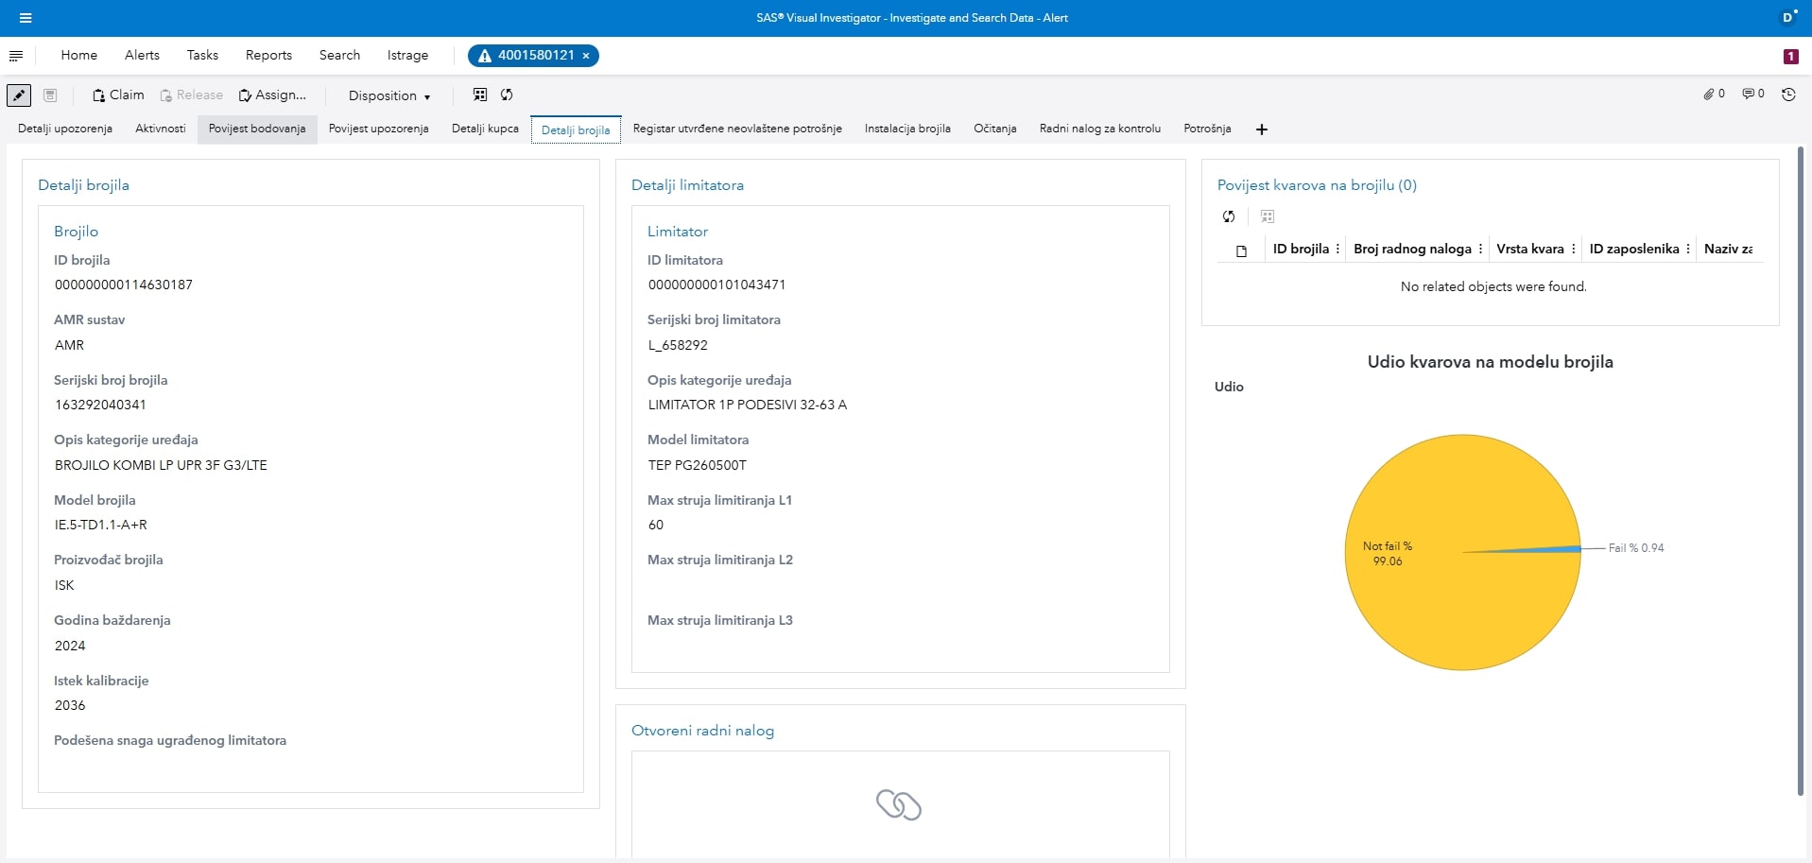Open the side menu icon beside Home
Image resolution: width=1812 pixels, height=863 pixels.
tap(16, 56)
